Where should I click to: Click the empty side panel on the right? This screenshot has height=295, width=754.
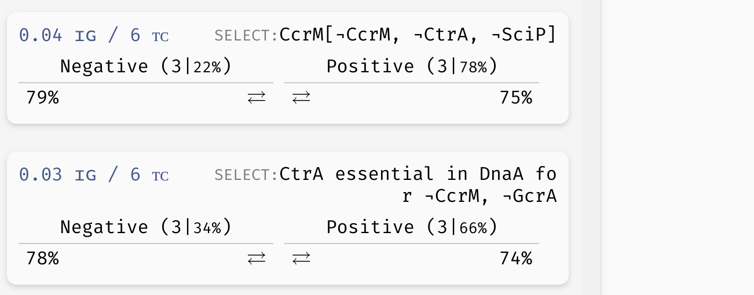pyautogui.click(x=678, y=147)
